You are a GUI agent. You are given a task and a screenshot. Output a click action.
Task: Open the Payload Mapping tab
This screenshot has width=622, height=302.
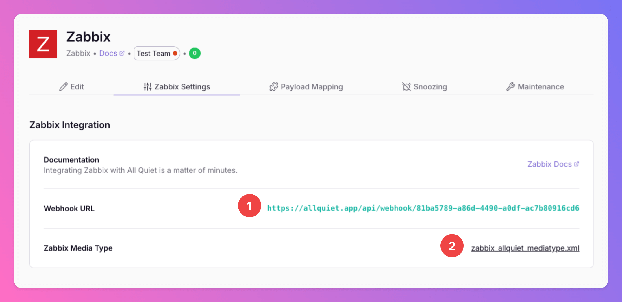click(x=306, y=86)
